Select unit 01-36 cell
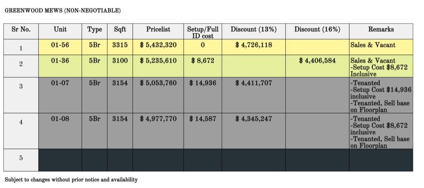The width and height of the screenshot is (424, 188). 60,66
